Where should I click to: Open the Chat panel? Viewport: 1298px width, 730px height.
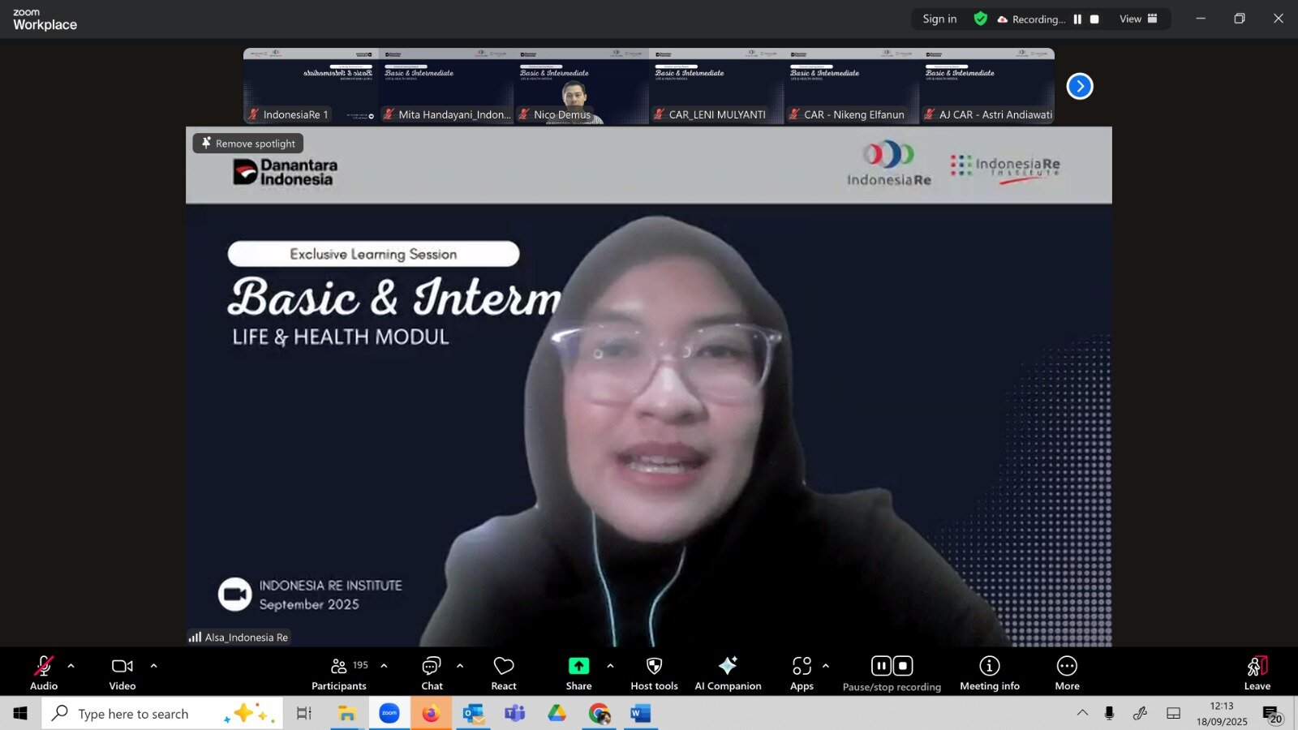(432, 672)
